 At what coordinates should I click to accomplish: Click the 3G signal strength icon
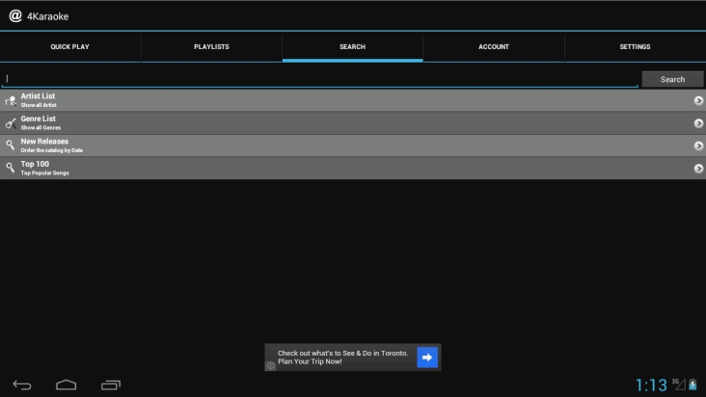[679, 384]
